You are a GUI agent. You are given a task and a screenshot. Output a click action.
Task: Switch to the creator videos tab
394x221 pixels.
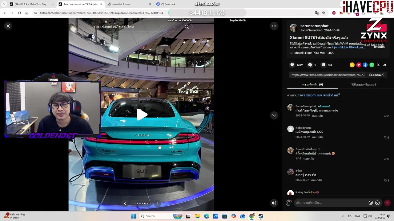pos(364,84)
